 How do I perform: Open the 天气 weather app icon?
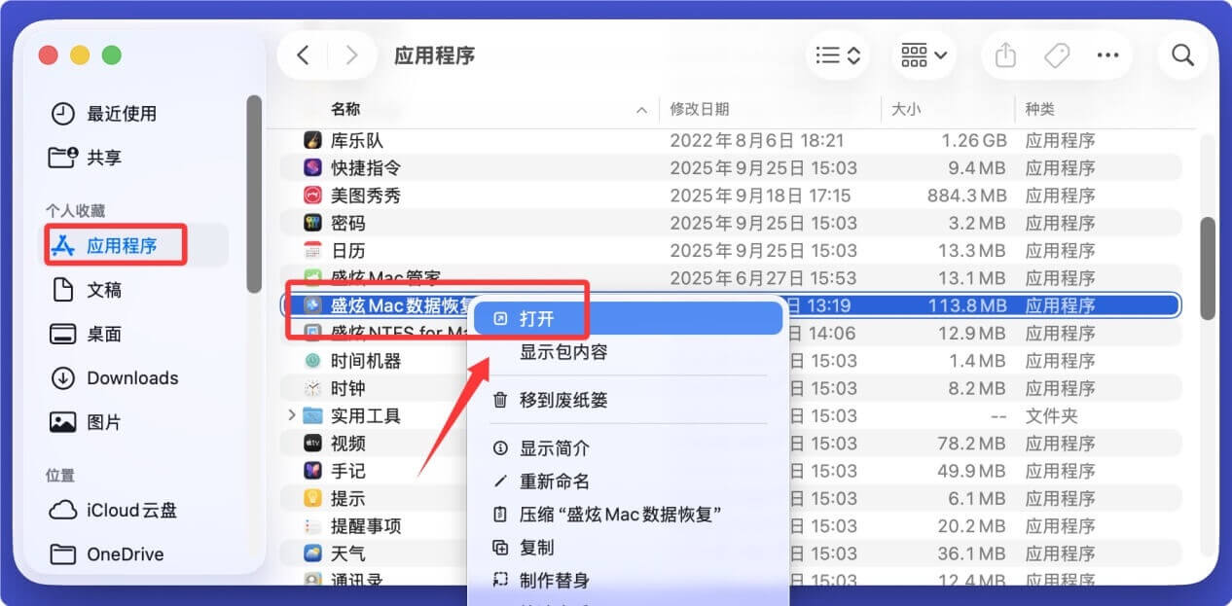[313, 553]
